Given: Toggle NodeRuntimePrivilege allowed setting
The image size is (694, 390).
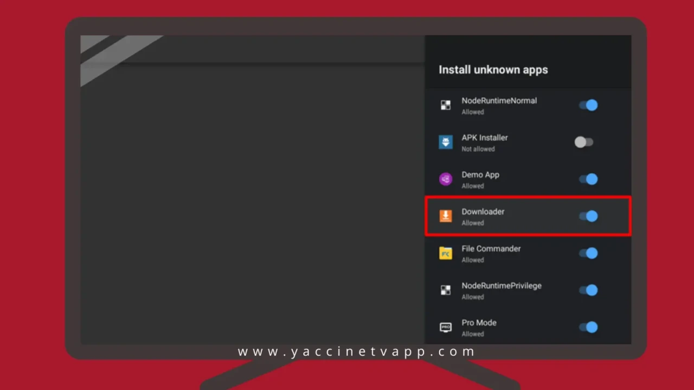Looking at the screenshot, I should 589,290.
